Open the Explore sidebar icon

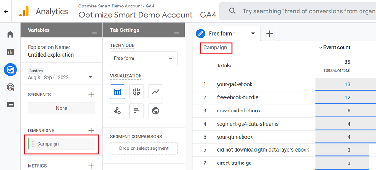pos(10,70)
